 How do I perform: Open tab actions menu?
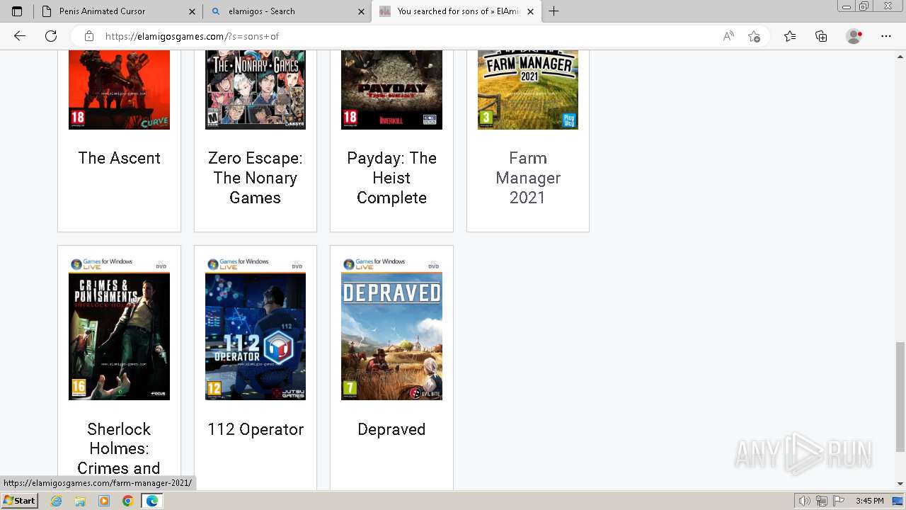[17, 11]
